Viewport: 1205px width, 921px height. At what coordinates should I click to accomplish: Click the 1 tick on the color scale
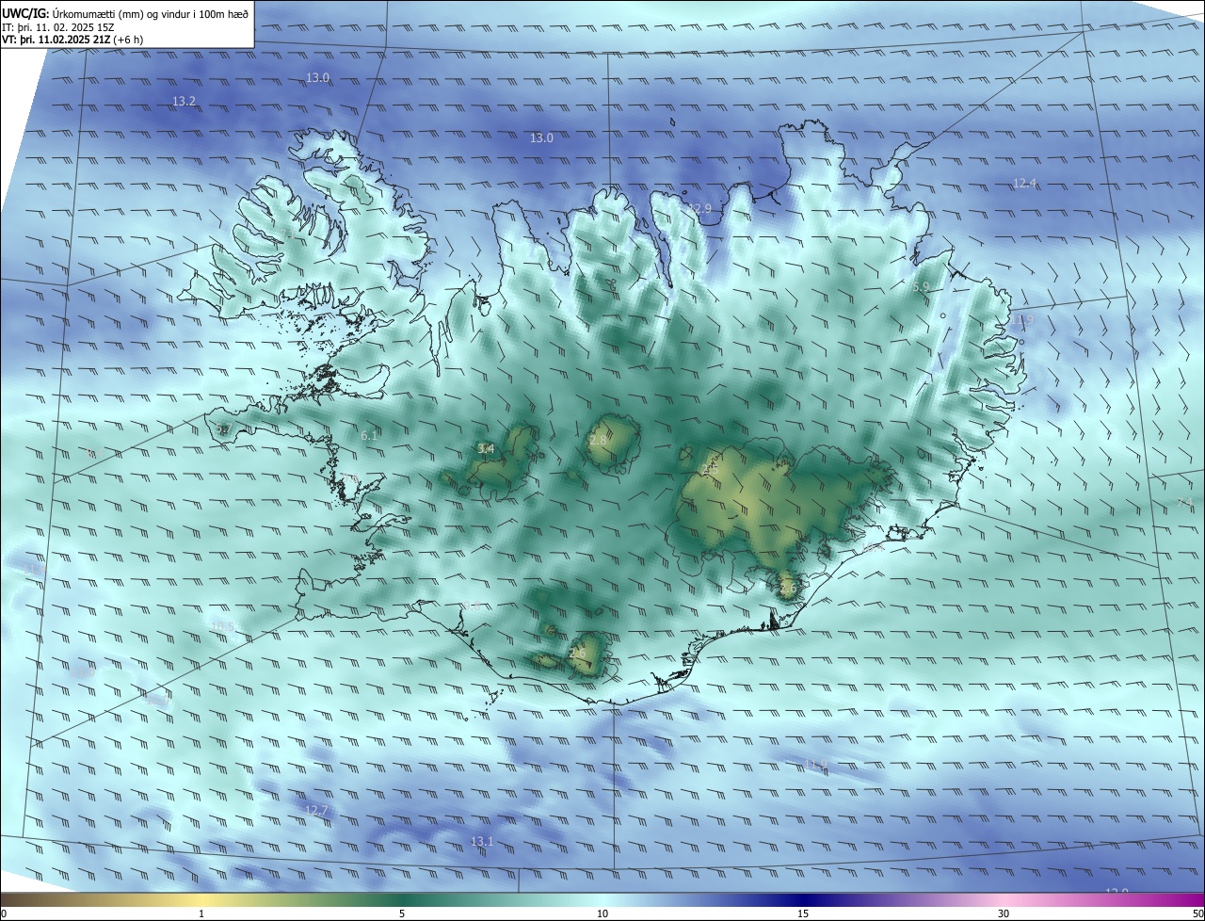[201, 913]
